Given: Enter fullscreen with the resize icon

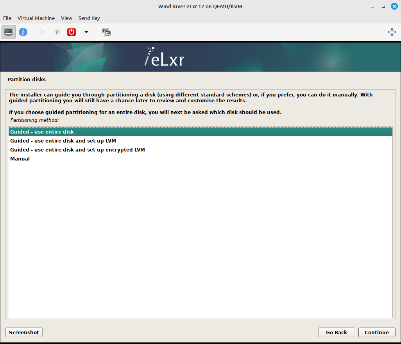Looking at the screenshot, I should point(392,32).
